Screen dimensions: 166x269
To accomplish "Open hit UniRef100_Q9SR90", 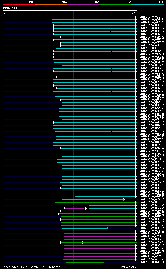I will pos(152,17).
